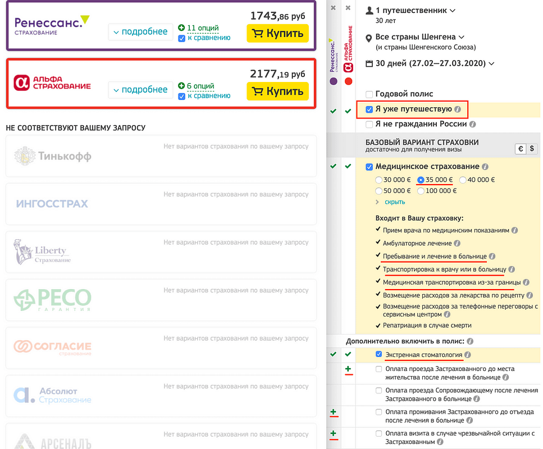543x449 pixels.
Task: Open info for Медицинская транспортировка из-за границы
Action: point(526,282)
